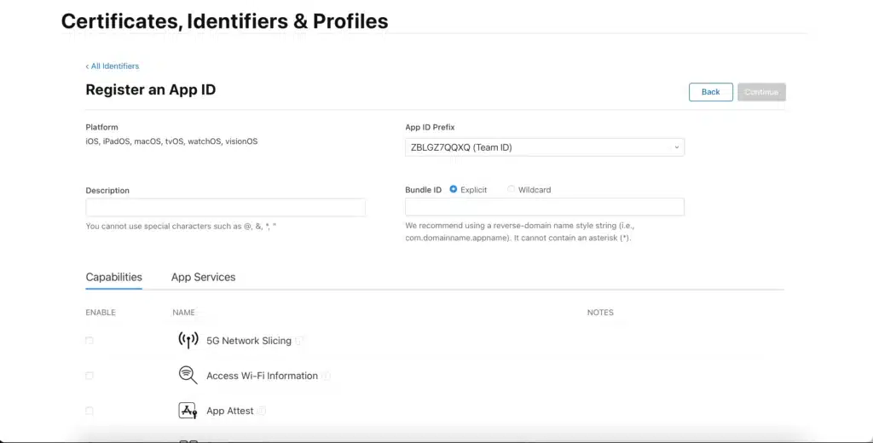Open info icon beside App Attest
This screenshot has height=443, width=873.
click(x=262, y=411)
